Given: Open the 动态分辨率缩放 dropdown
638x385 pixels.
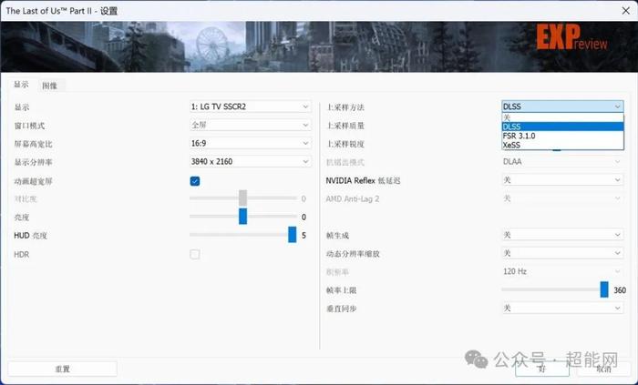Looking at the screenshot, I should click(562, 253).
